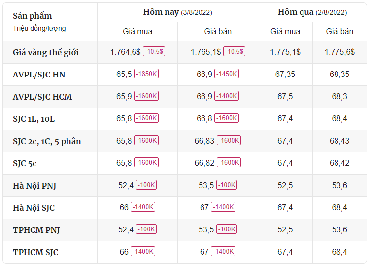Image resolution: width=370 pixels, height=266 pixels.
Task: Select the TPHCM SJC row label
Action: point(35,252)
